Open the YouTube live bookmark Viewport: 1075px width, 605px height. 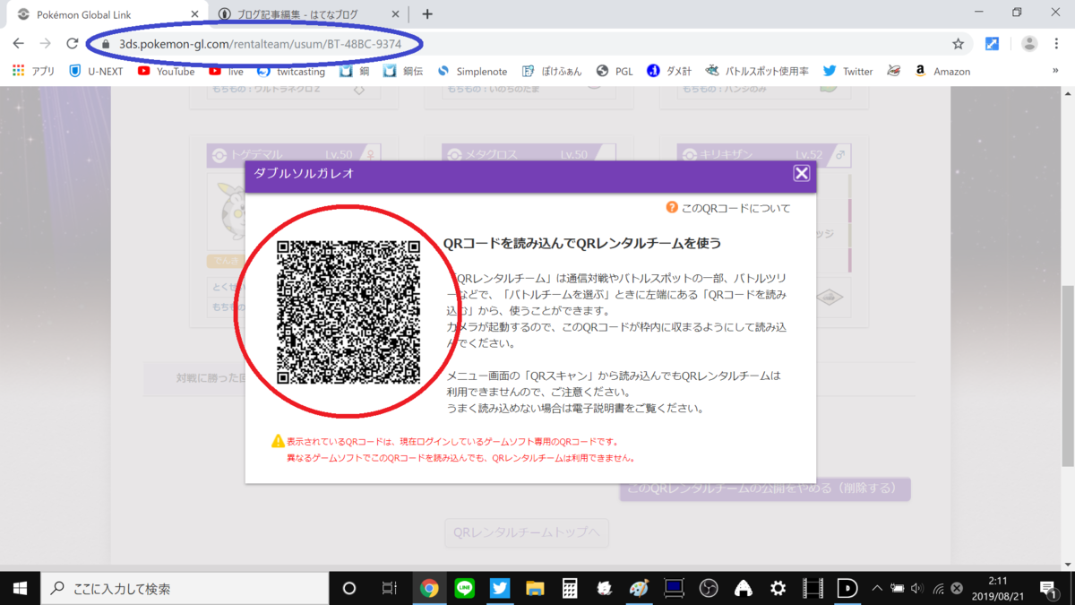[226, 71]
